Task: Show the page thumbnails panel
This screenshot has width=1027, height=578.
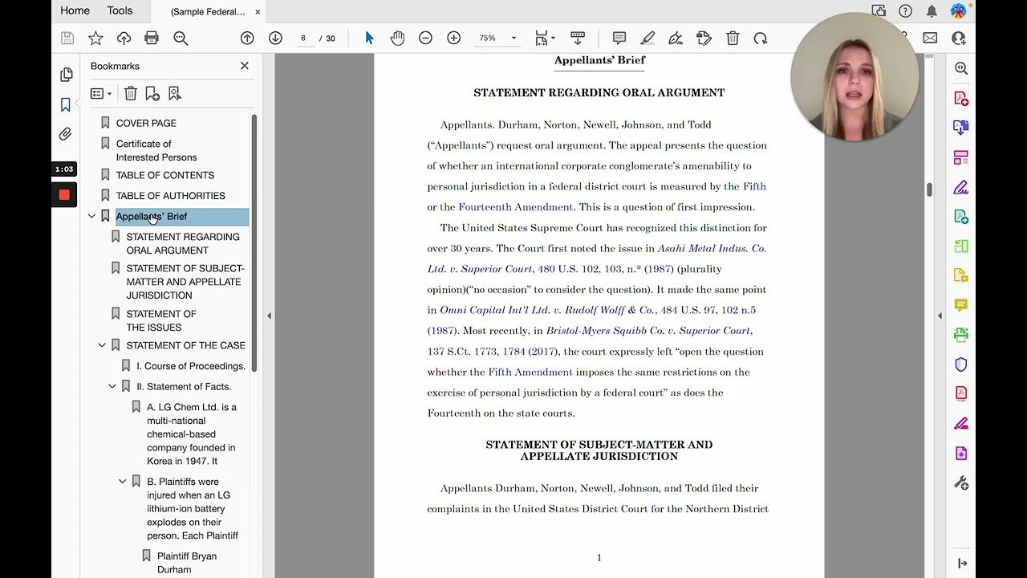Action: [x=66, y=75]
